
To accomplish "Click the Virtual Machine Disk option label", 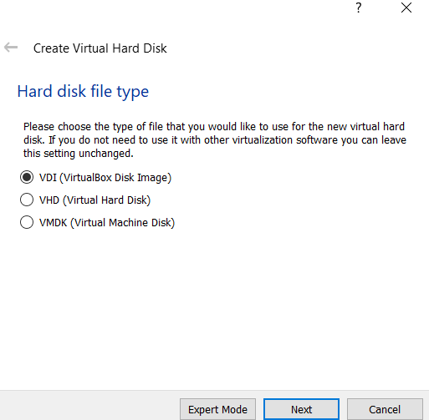I will 122,223.
